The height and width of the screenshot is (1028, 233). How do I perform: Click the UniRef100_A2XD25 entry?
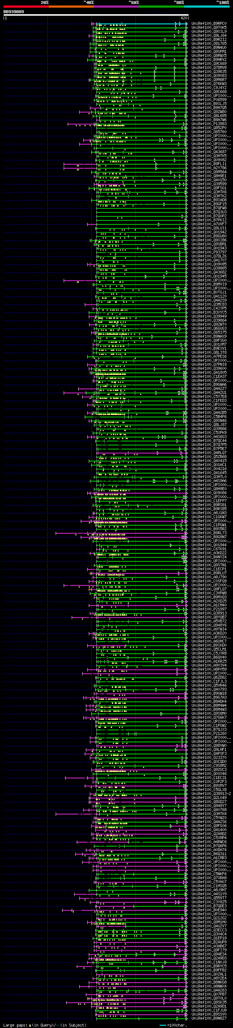pos(209,601)
